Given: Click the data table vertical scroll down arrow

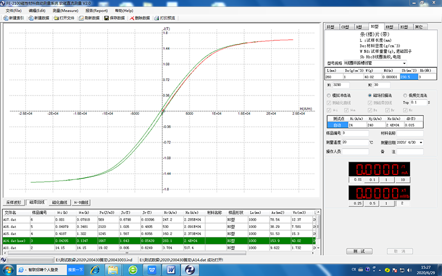Looking at the screenshot, I should tap(319, 248).
